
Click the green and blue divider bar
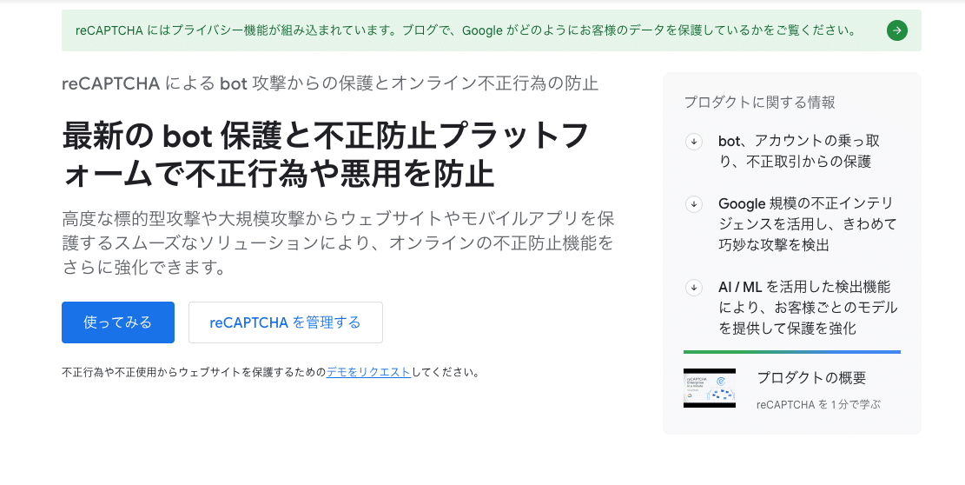coord(791,352)
